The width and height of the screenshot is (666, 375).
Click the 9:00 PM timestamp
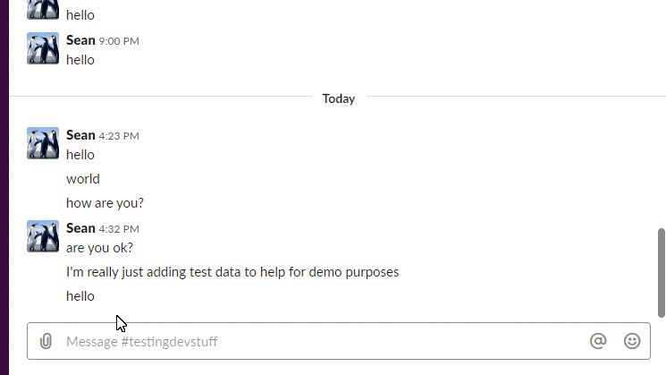click(119, 41)
